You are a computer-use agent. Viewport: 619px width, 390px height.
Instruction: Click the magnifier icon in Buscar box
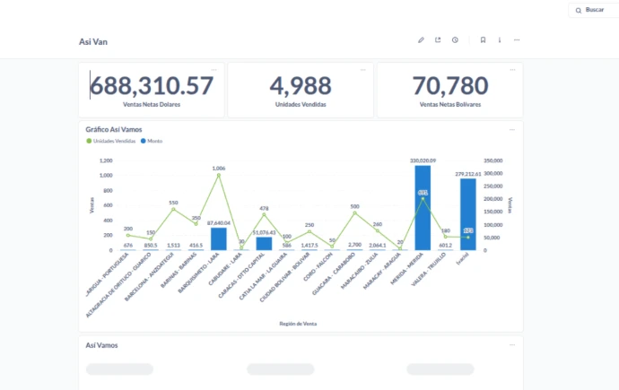(577, 10)
